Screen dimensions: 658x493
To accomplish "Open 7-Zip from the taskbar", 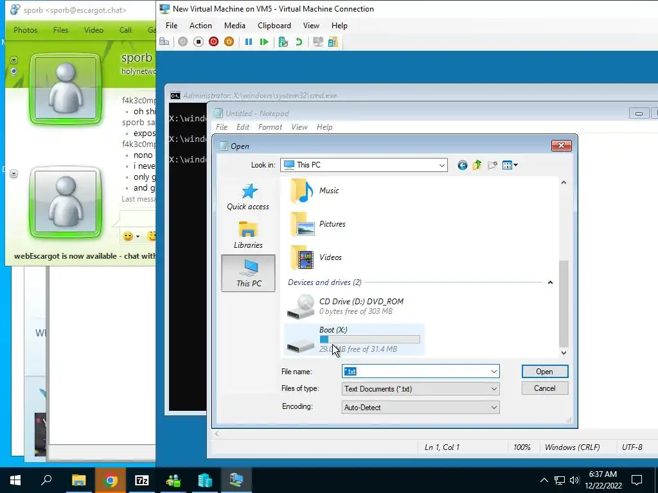I will [142, 480].
